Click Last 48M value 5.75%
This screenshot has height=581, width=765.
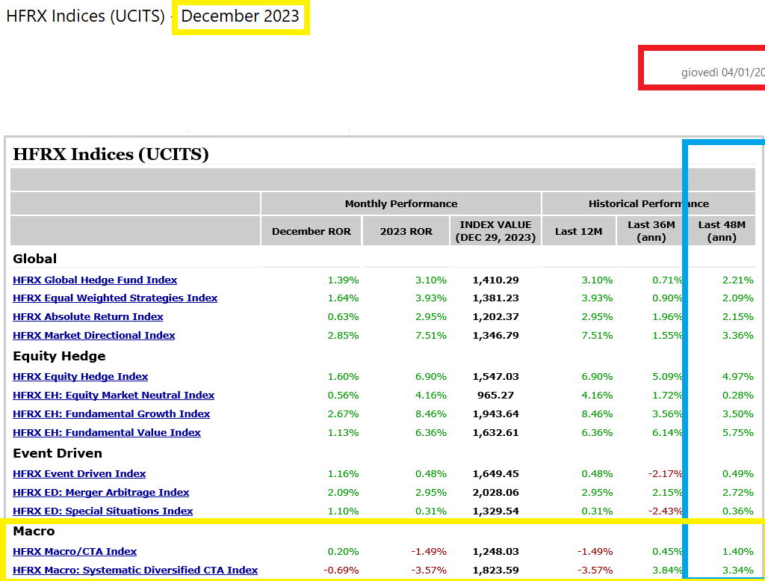click(x=737, y=433)
